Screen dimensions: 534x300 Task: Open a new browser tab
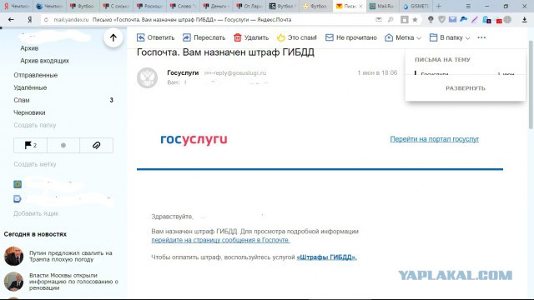439,6
